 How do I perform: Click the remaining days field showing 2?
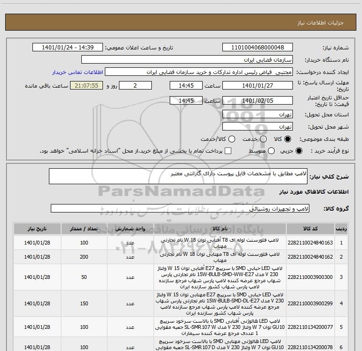click(135, 86)
